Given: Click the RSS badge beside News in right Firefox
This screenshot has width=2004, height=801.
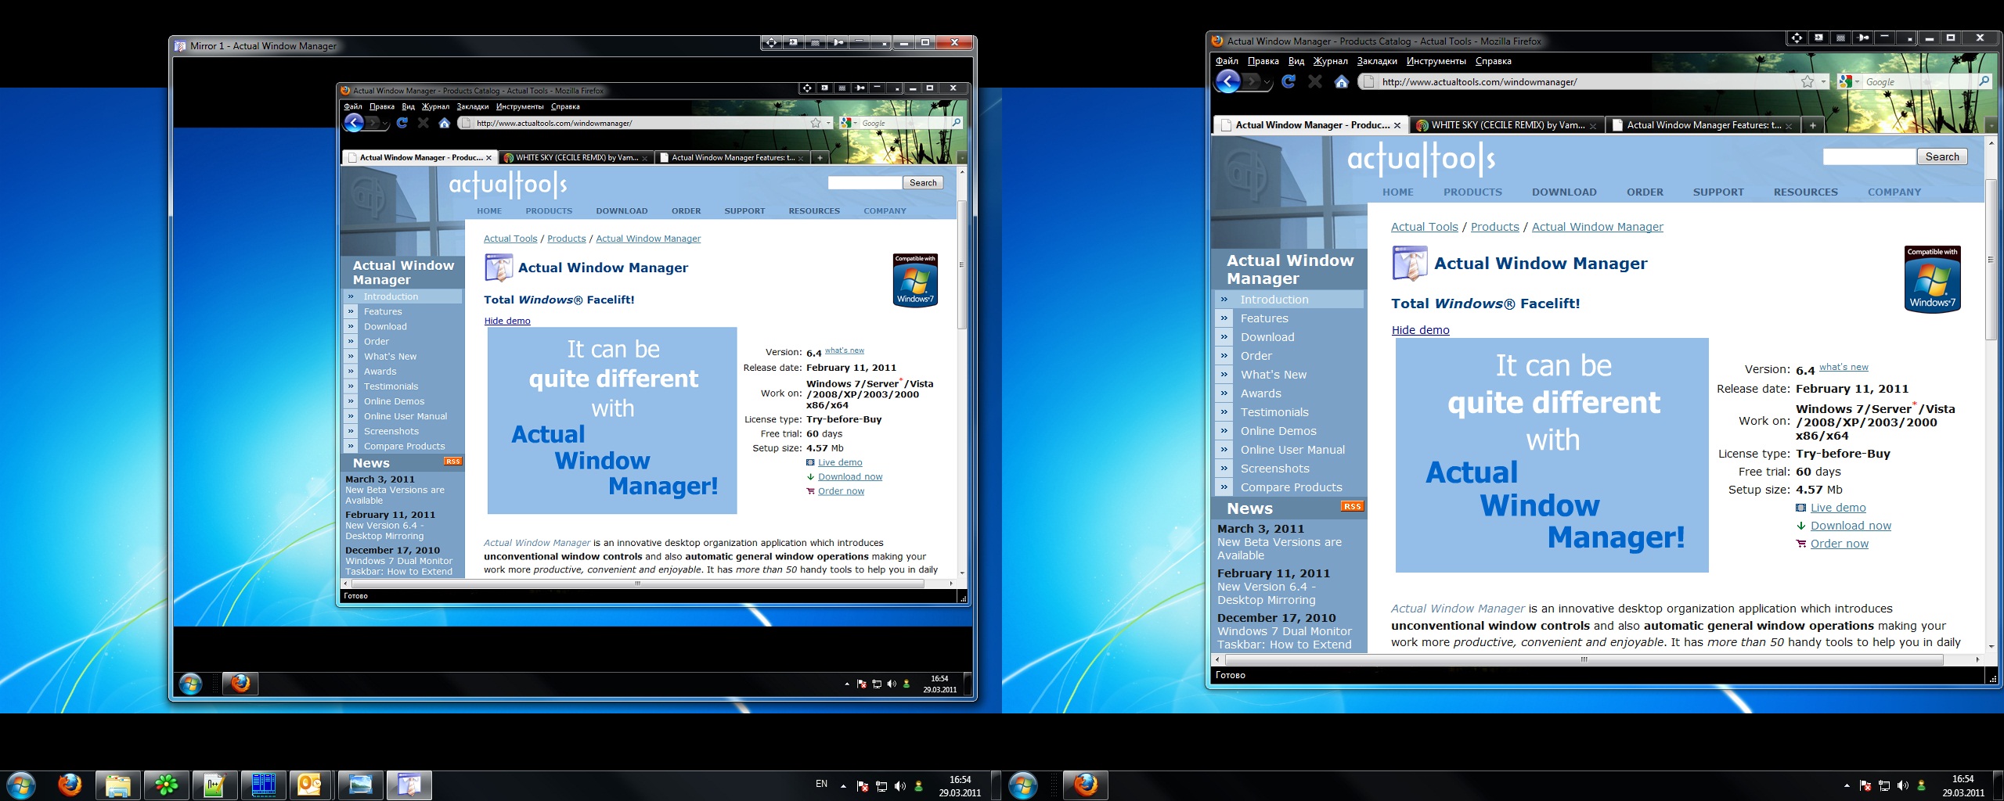Looking at the screenshot, I should [1352, 506].
